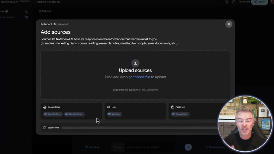Add a Website link source

(x=114, y=114)
